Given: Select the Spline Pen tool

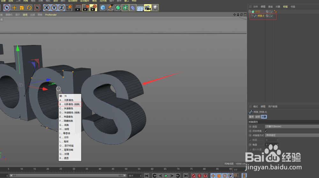Looking at the screenshot, I should pyautogui.click(x=110, y=8).
